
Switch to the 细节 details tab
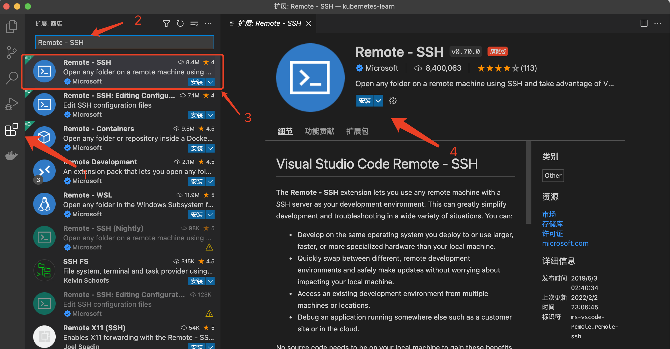[x=285, y=131]
